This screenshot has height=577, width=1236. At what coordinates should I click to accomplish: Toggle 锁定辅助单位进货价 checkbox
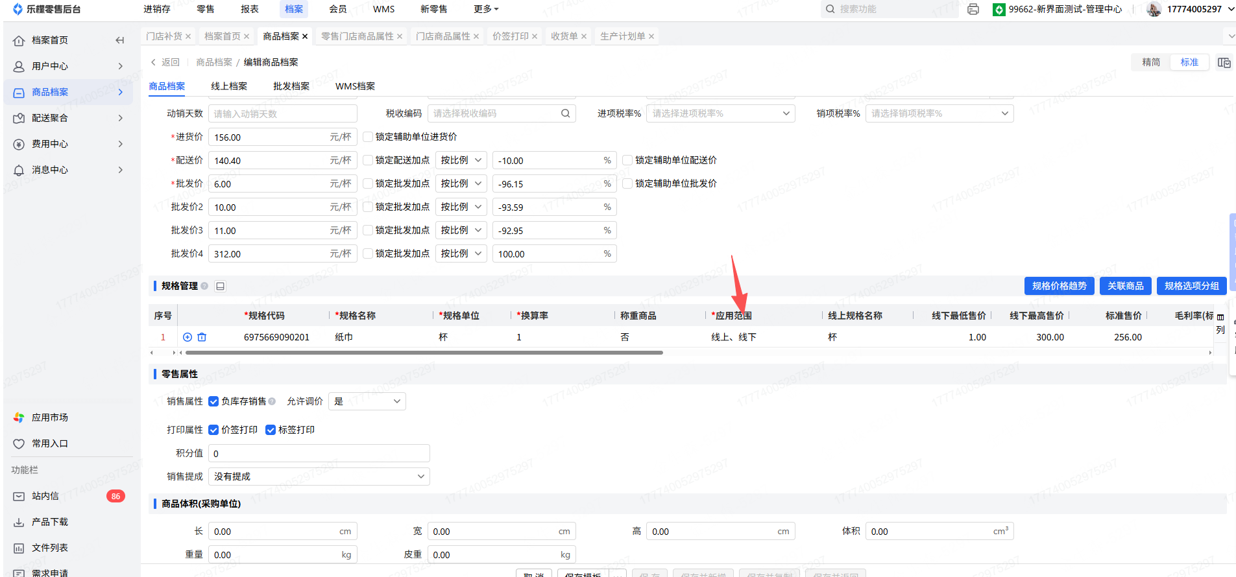368,137
